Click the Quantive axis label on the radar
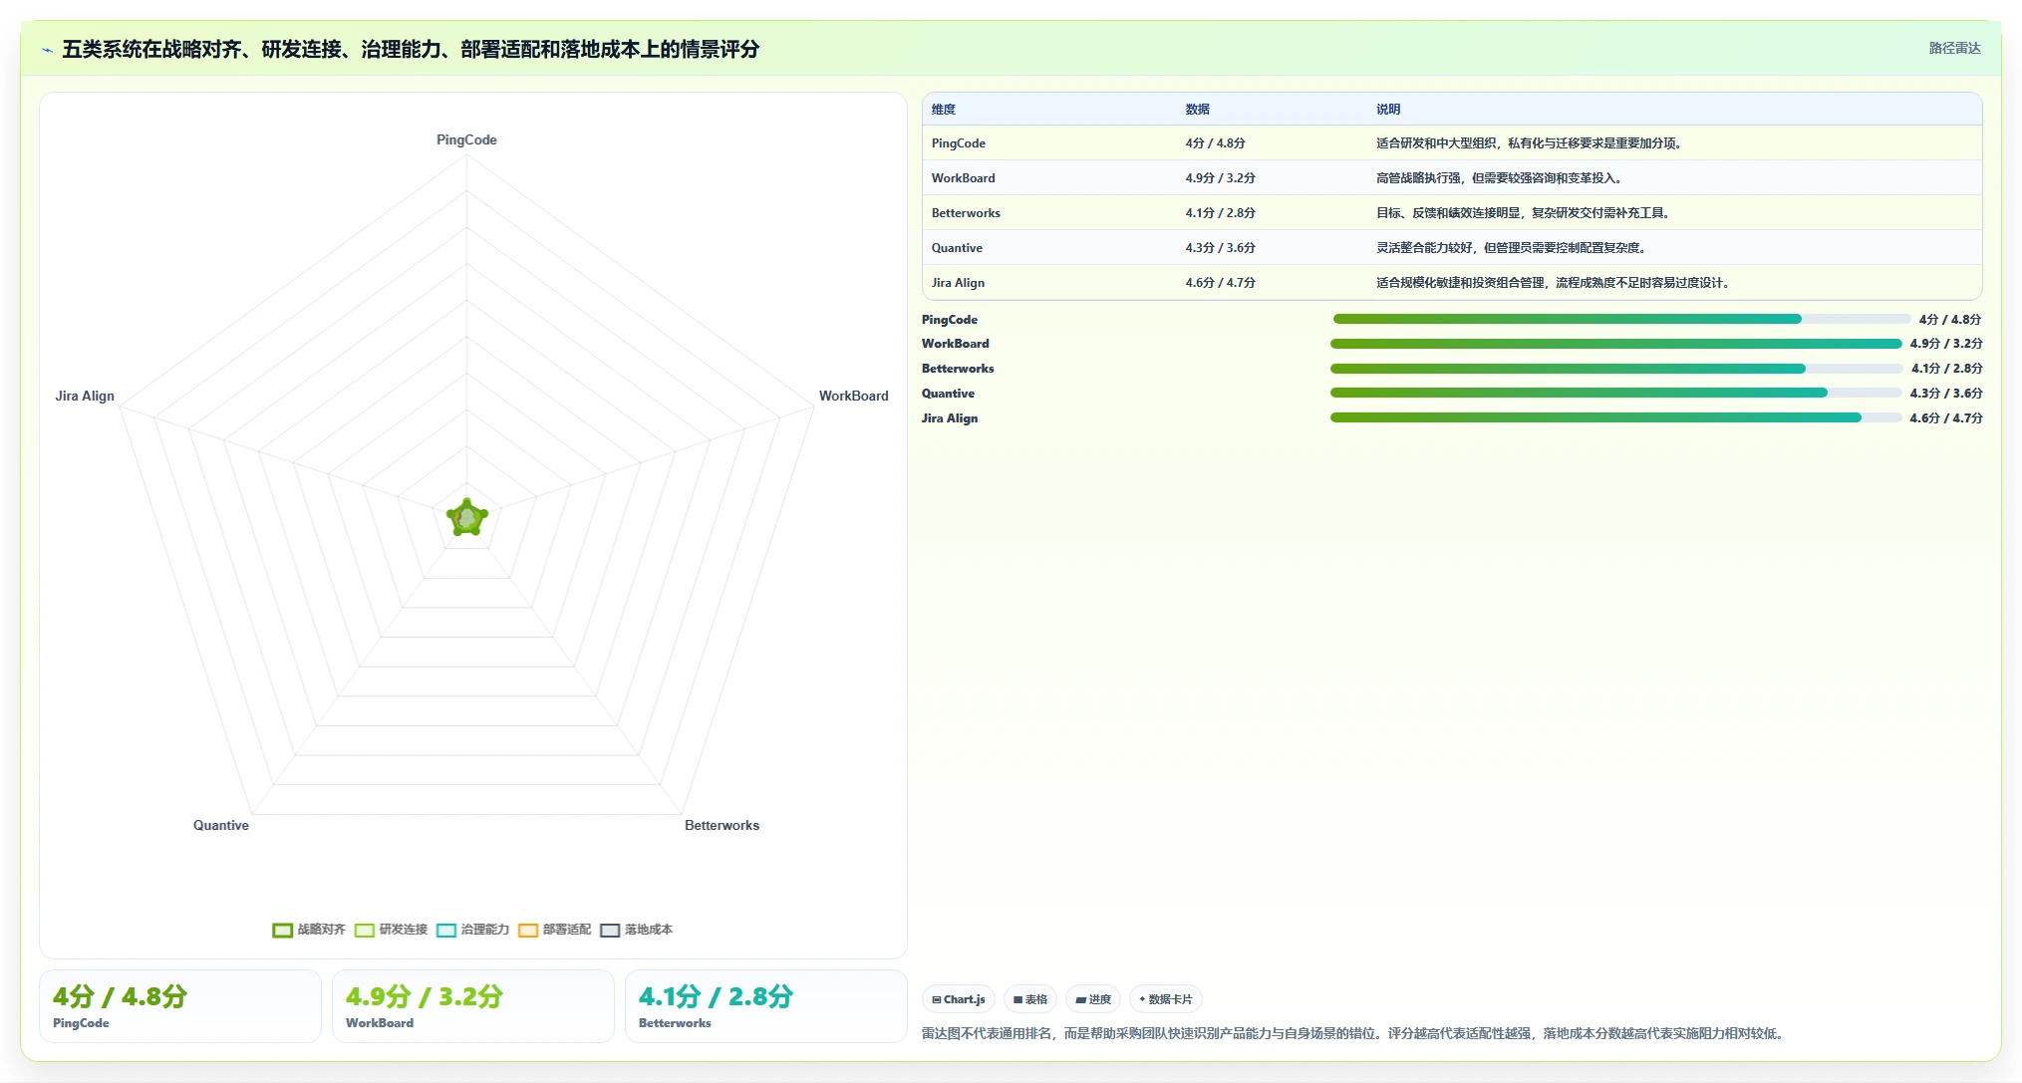This screenshot has height=1083, width=2022. (x=221, y=825)
